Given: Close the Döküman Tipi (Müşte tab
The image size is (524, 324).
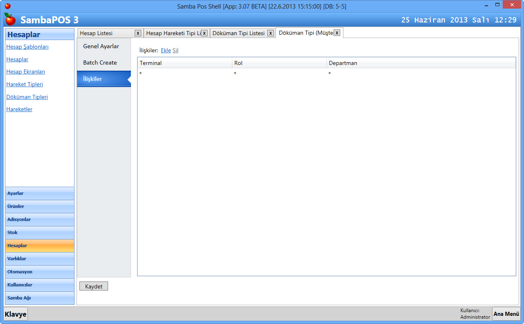Looking at the screenshot, I should point(337,33).
